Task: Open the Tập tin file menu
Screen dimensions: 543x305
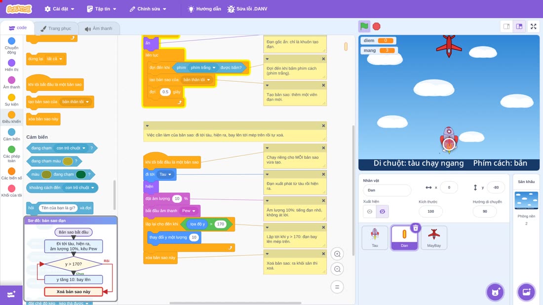Action: [x=102, y=9]
